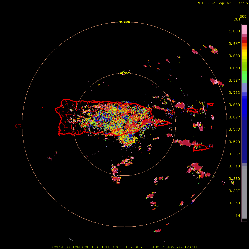Click the Vieques island outline east of Puerto Rico
This screenshot has width=249, height=249.
[x=162, y=123]
